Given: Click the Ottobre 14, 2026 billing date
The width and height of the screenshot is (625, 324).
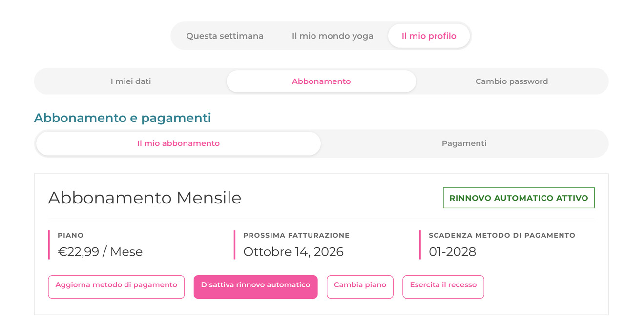Looking at the screenshot, I should click(x=293, y=252).
